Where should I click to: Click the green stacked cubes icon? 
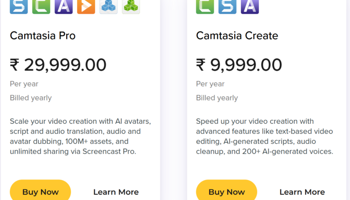pyautogui.click(x=131, y=6)
